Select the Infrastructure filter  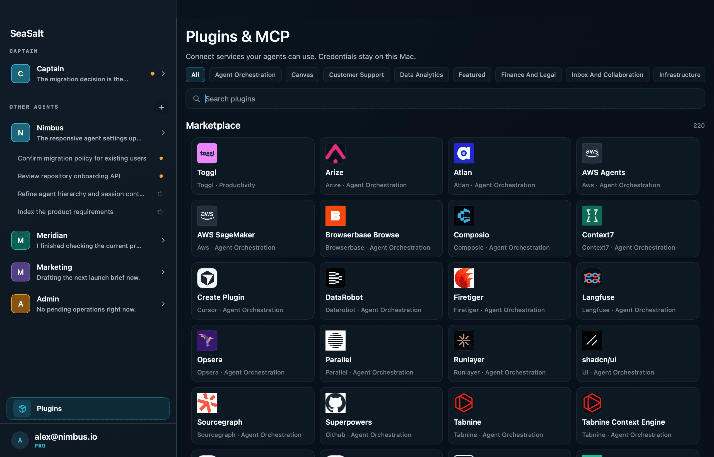click(679, 75)
